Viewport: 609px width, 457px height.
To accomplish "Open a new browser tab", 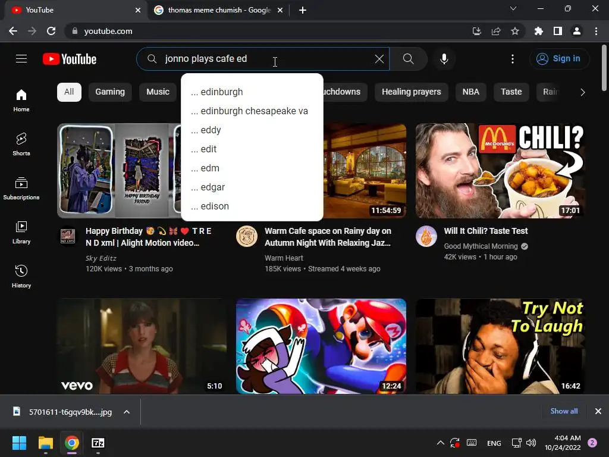I will [303, 10].
